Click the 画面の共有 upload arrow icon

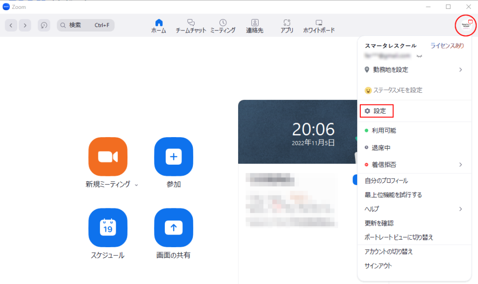point(173,228)
